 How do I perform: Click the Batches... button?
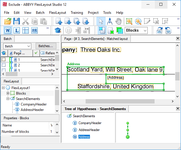(46, 46)
